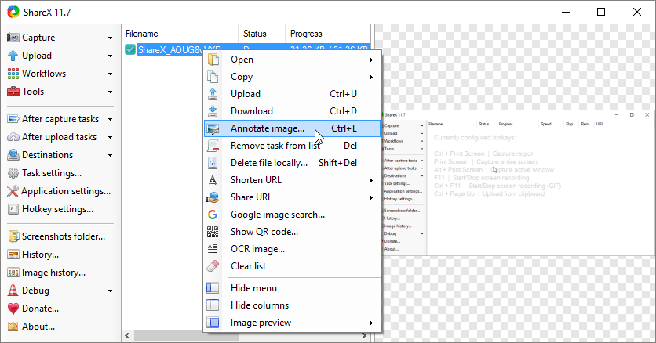The image size is (656, 343).
Task: Click the Application settings wrench icon
Action: 13,191
